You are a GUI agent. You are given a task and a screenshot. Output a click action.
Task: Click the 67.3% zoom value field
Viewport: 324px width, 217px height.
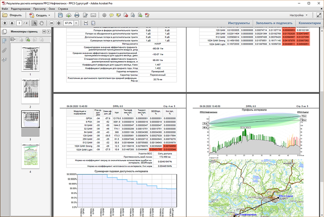click(x=68, y=23)
